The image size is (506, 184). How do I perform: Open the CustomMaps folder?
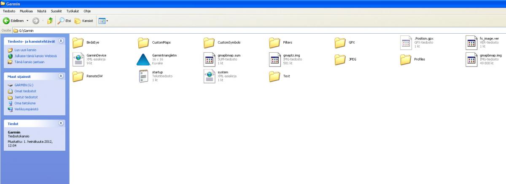pyautogui.click(x=143, y=43)
